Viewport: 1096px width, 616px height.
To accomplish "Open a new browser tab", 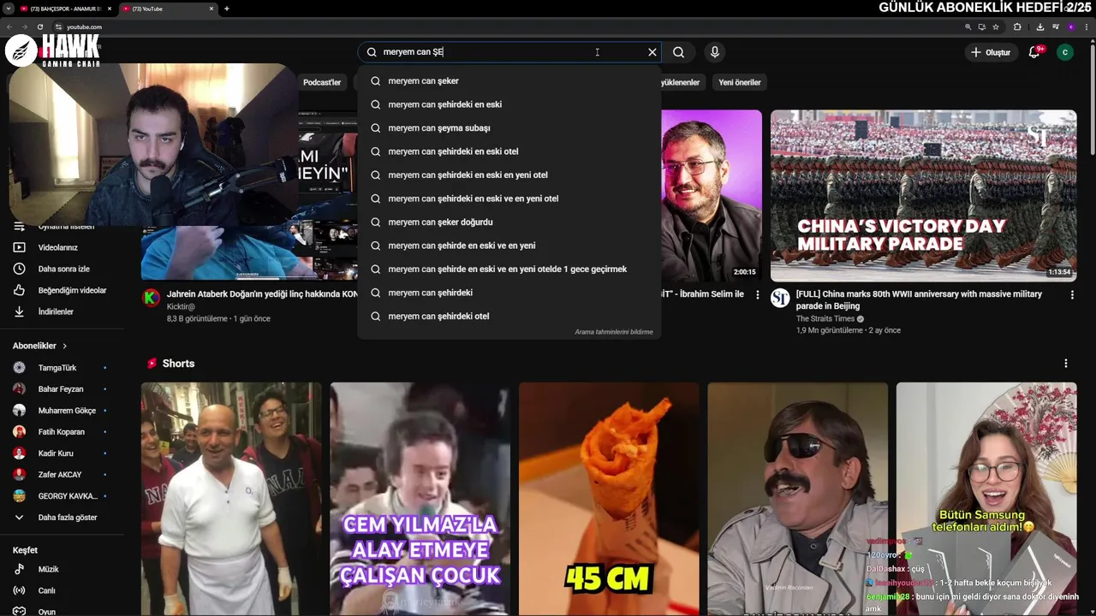I will point(226,9).
